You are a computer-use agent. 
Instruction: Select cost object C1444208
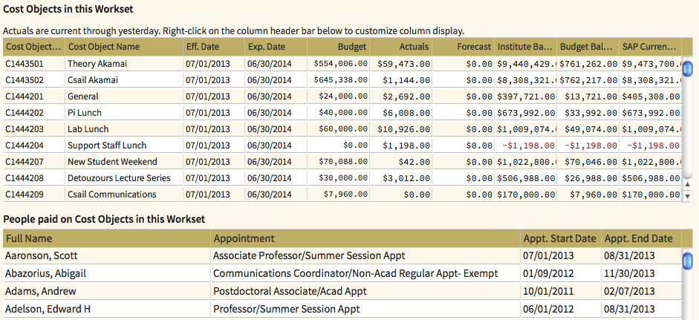point(25,178)
